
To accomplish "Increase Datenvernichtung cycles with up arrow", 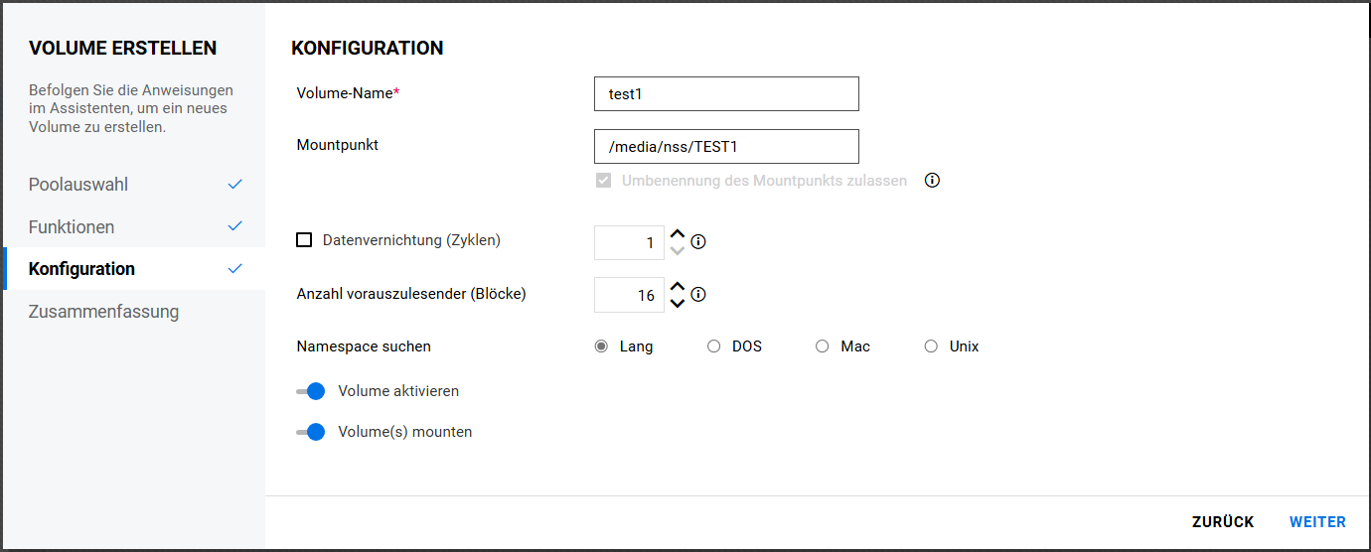I will click(x=678, y=234).
